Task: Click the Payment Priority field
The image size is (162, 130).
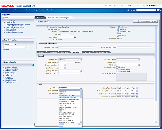Action: click(x=118, y=62)
